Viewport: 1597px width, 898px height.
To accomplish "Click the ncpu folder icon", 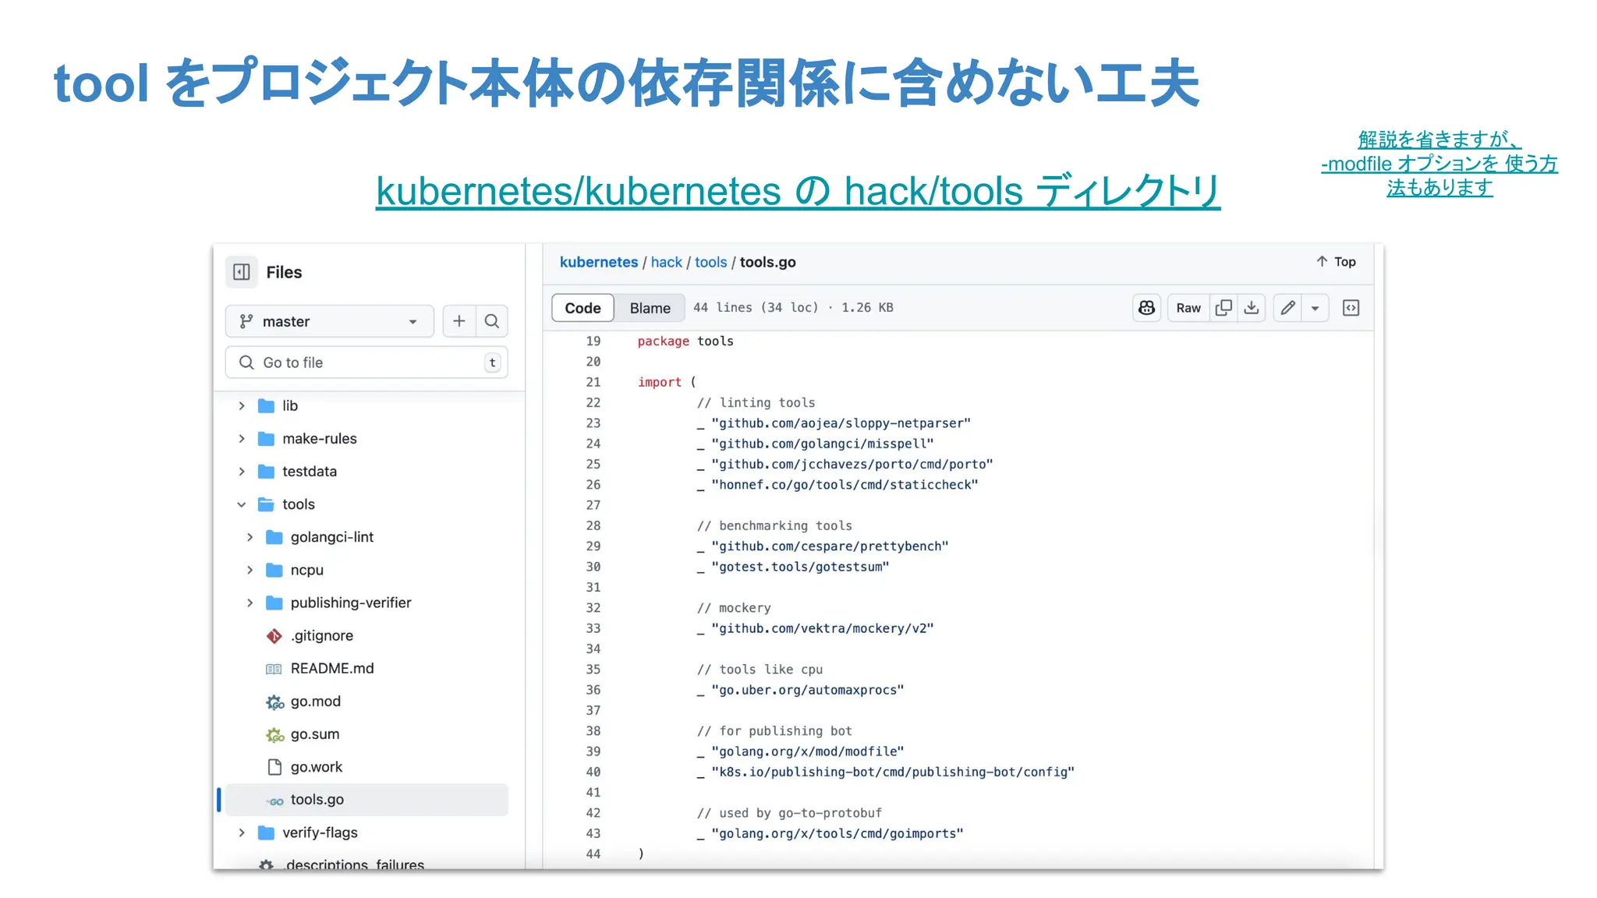I will pos(274,570).
